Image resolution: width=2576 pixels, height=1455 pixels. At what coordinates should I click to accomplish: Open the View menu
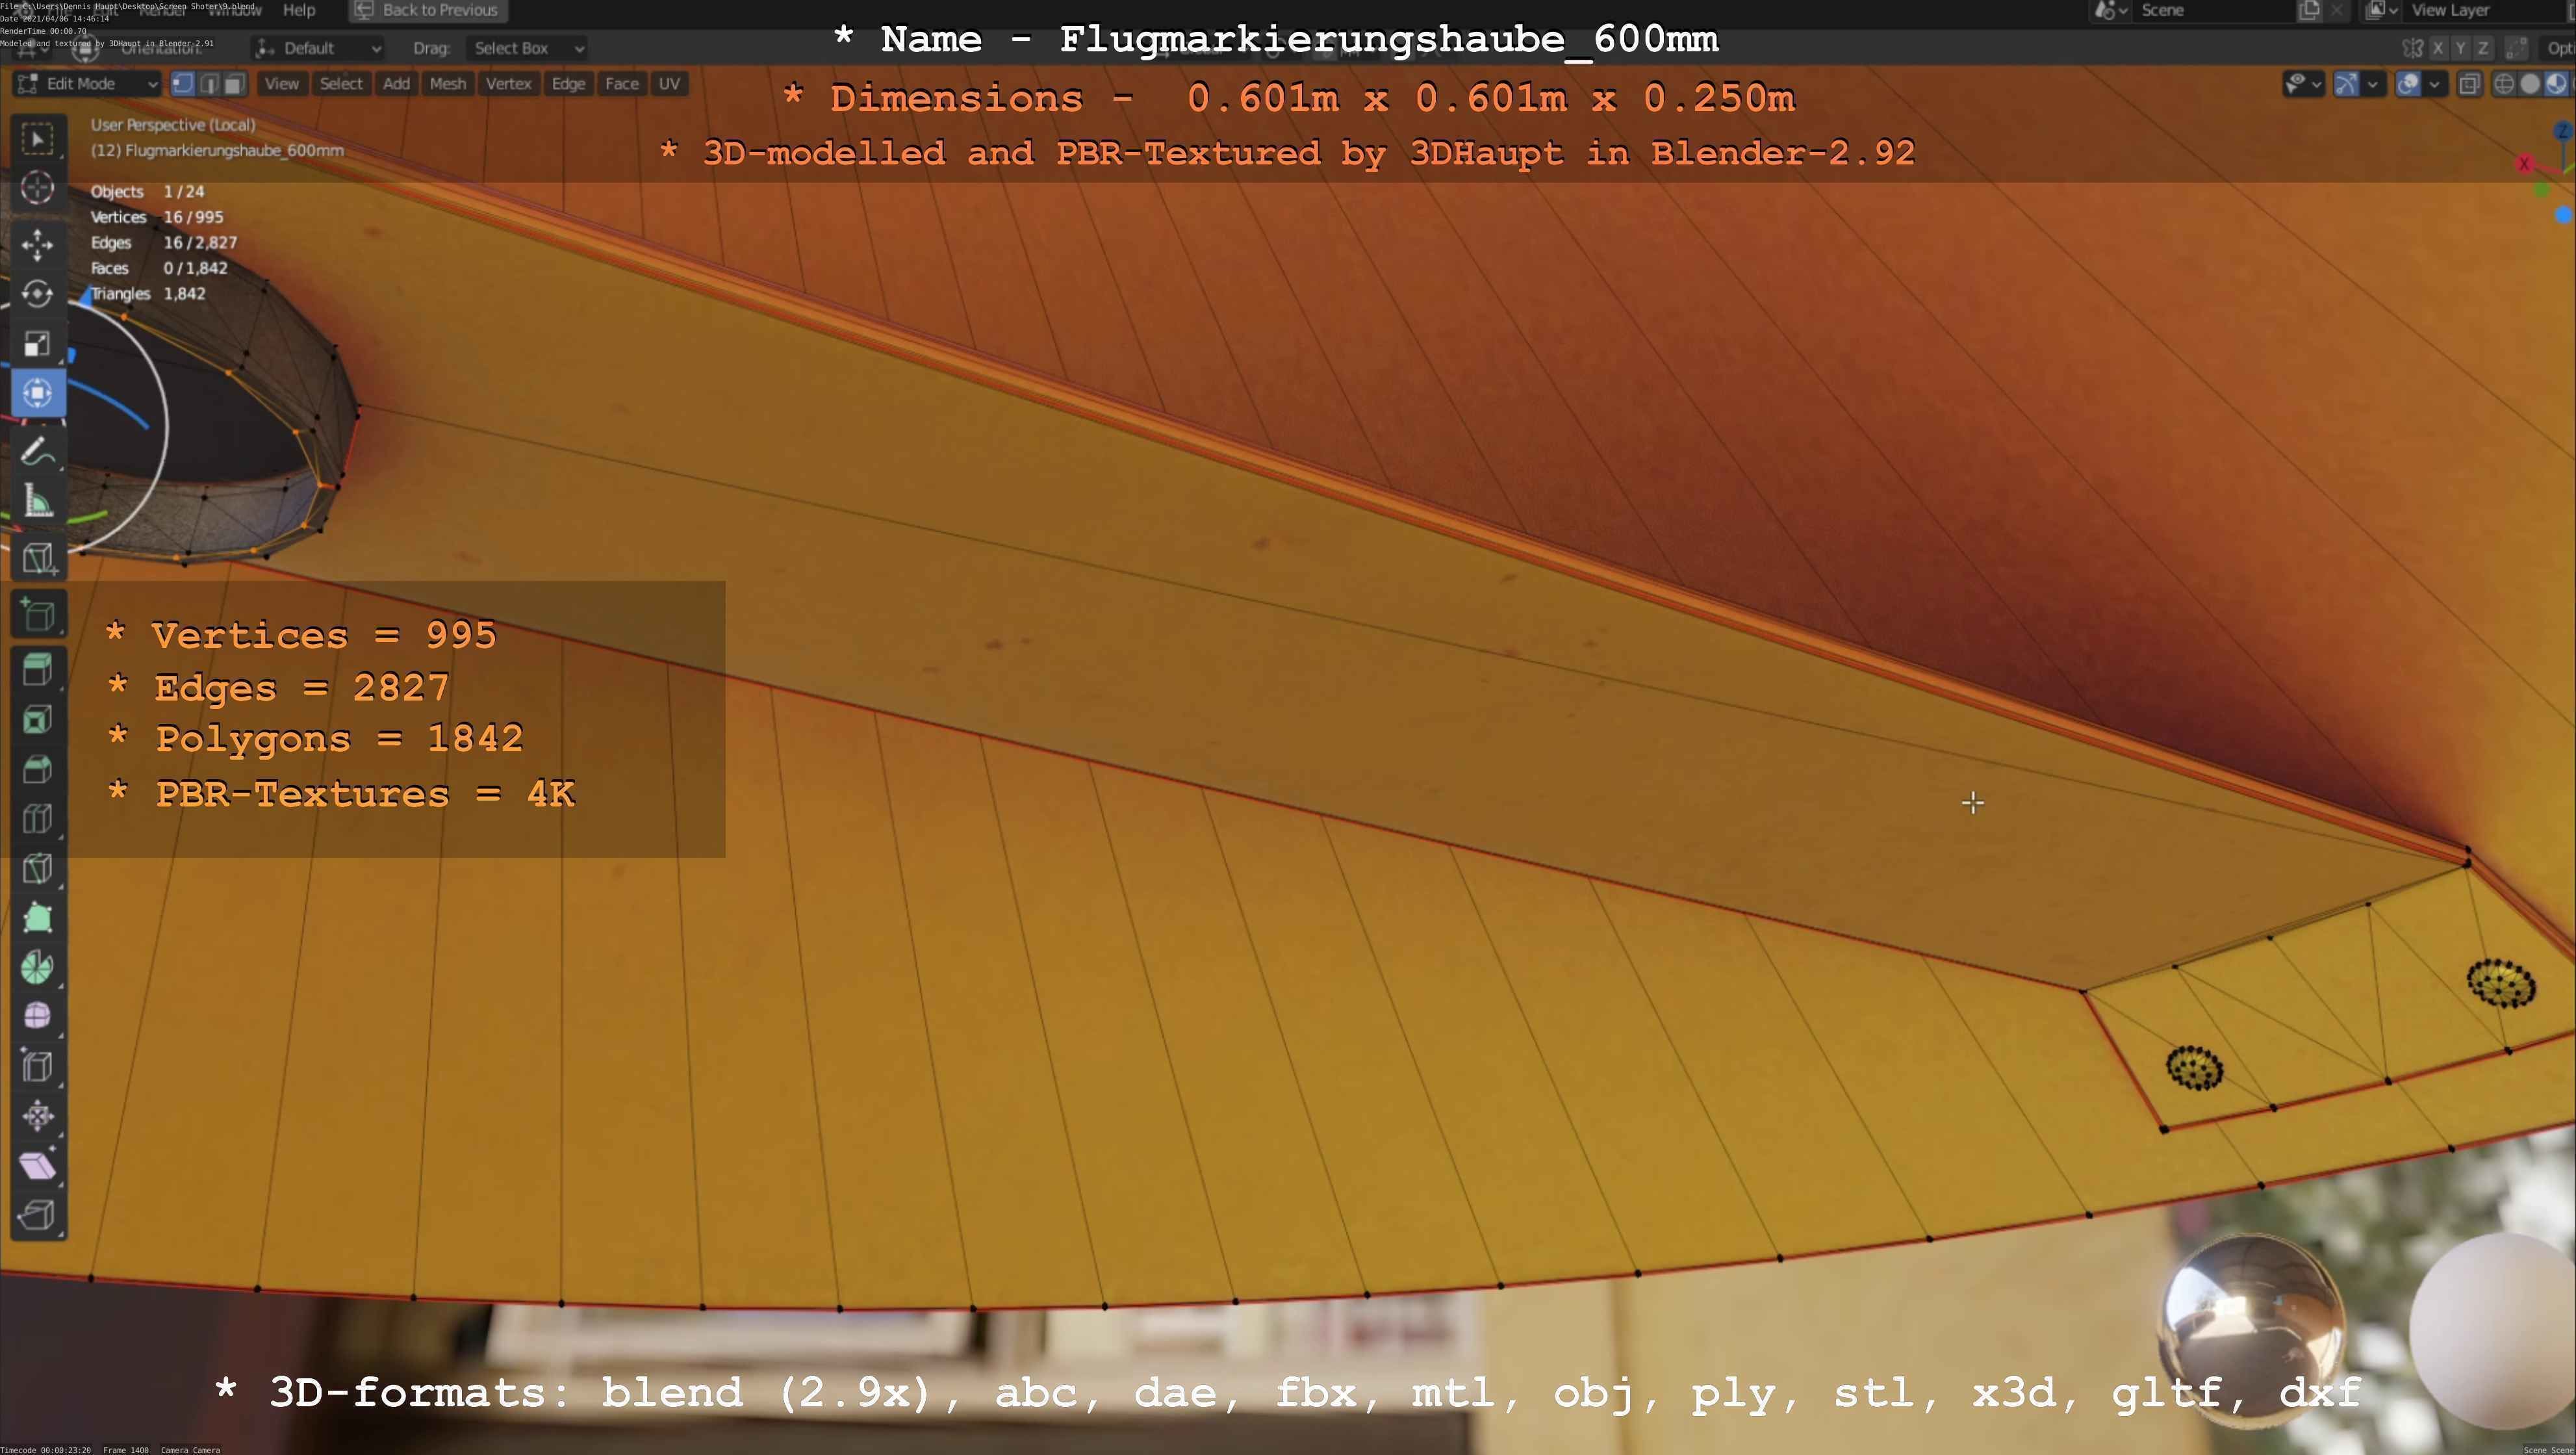tap(282, 84)
